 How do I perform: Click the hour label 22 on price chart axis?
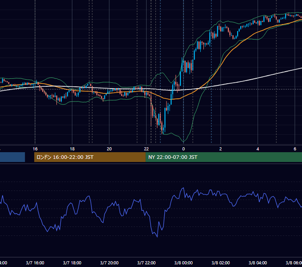[x=147, y=149]
